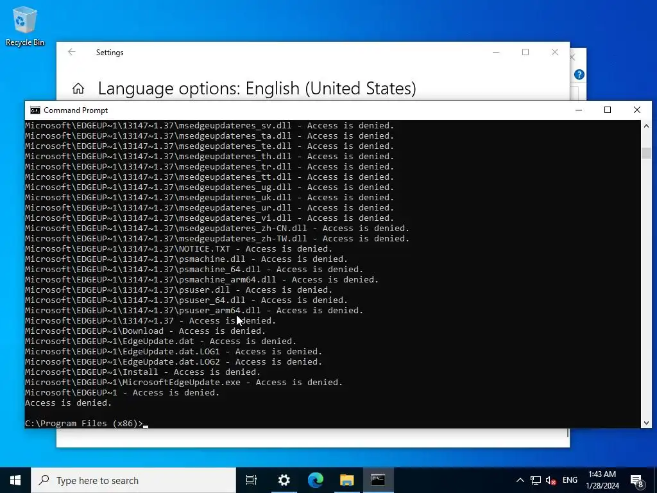Click the 'Language options: English (United States)' heading

(257, 89)
